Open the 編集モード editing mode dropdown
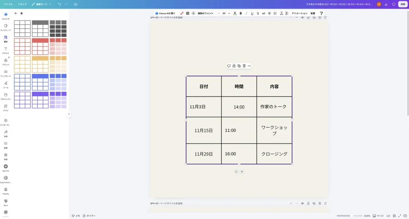The height and width of the screenshot is (219, 409). [42, 4]
